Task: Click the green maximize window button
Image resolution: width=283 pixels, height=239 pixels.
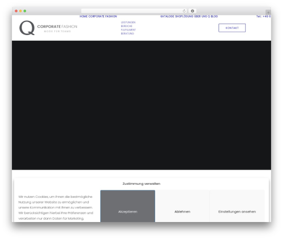Action: point(25,11)
